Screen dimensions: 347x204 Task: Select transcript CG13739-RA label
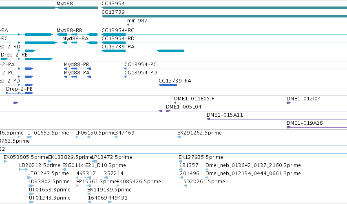[118, 47]
